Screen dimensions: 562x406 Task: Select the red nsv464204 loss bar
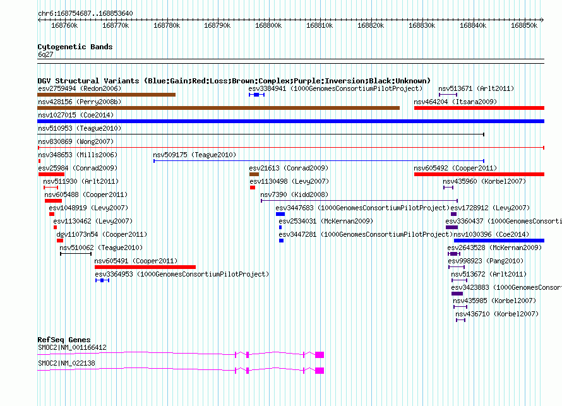click(x=479, y=108)
